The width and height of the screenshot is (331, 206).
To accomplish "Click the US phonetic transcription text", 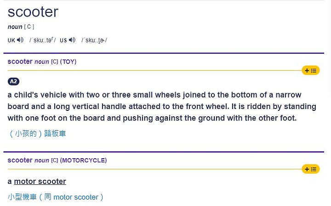I will tap(94, 40).
